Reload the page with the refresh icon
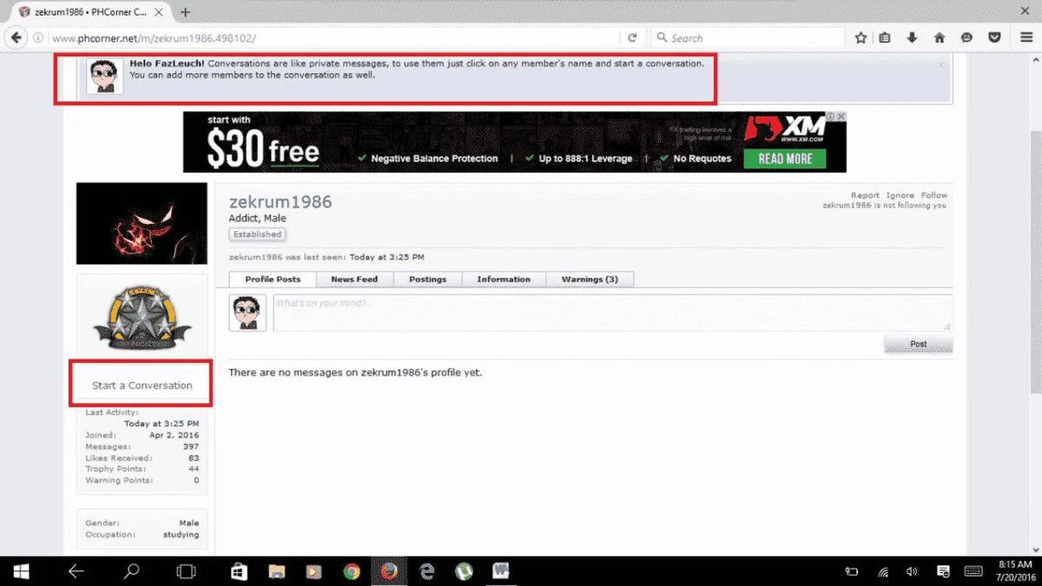 [632, 37]
